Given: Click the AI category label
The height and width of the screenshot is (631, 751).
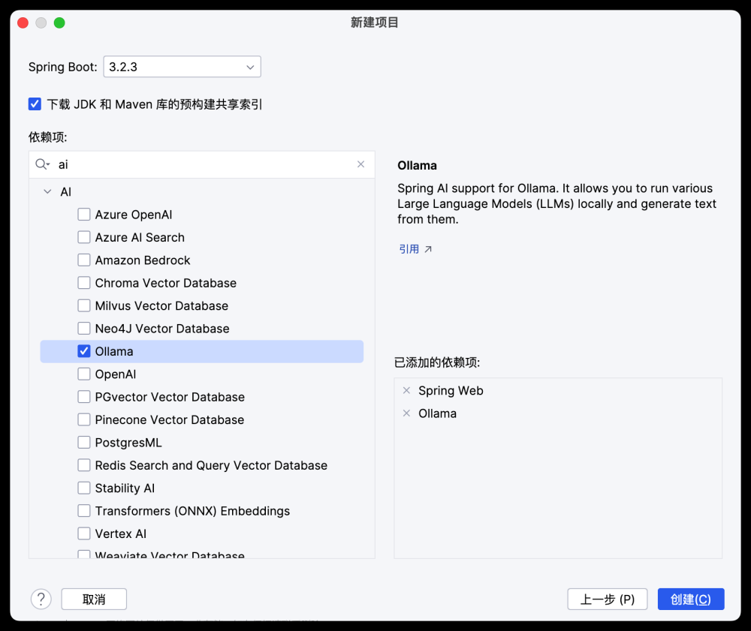Looking at the screenshot, I should [65, 192].
